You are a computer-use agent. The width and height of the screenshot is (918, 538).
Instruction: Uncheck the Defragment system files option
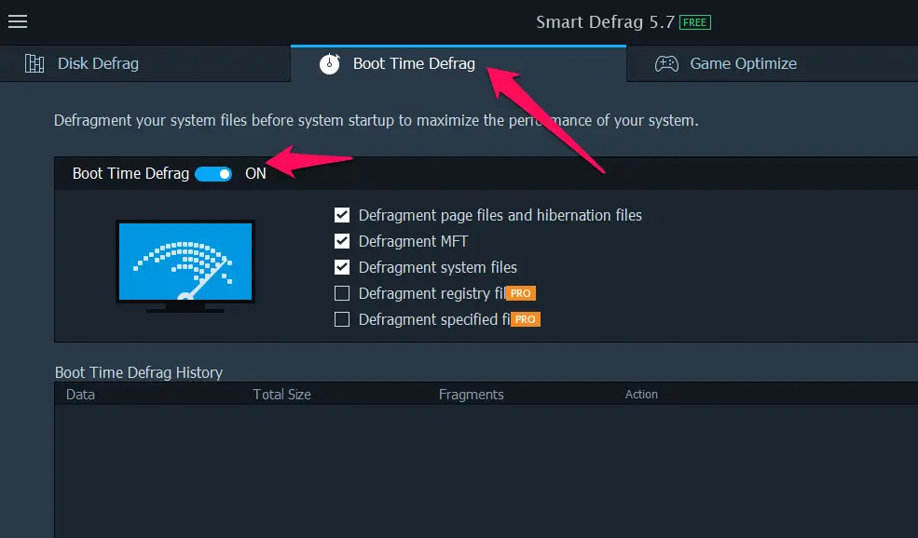(x=342, y=267)
